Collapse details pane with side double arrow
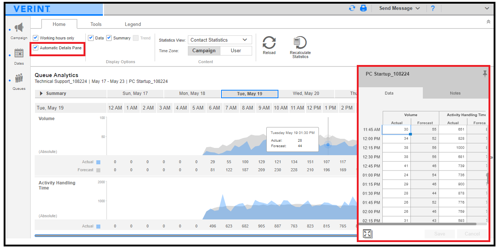Image resolution: width=498 pixels, height=249 pixels. point(491,158)
